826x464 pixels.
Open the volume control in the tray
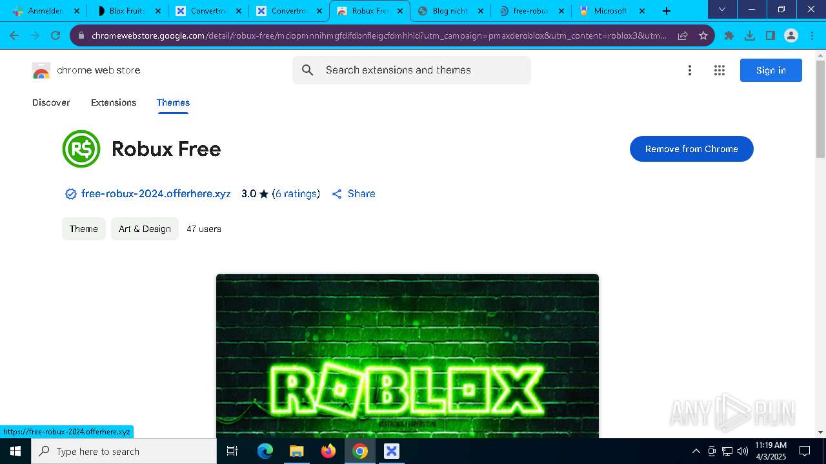click(743, 451)
